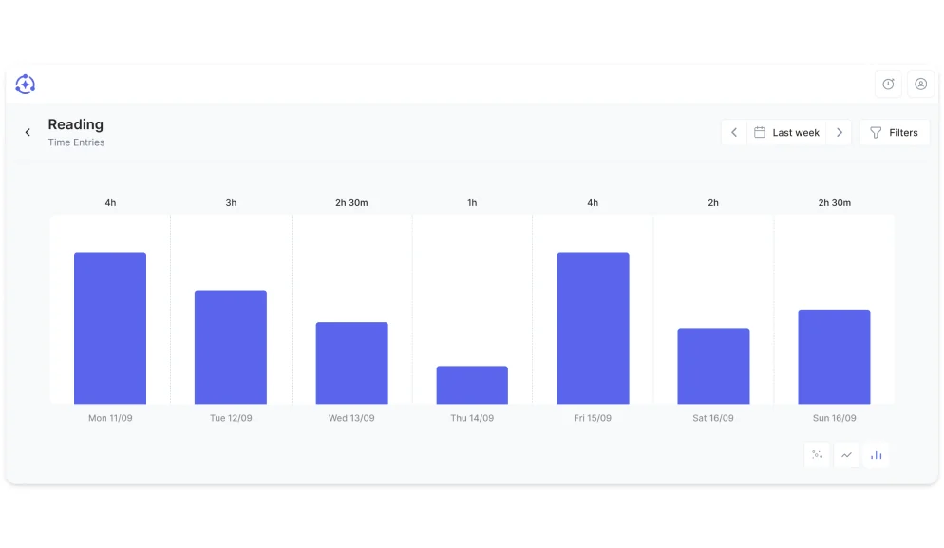Image resolution: width=944 pixels, height=548 pixels.
Task: Switch to scatter plot chart view
Action: (x=817, y=455)
